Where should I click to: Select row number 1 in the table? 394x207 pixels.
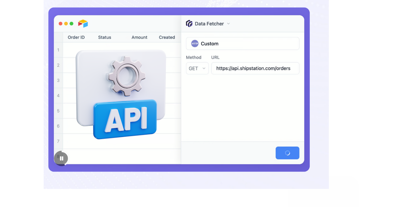(58, 50)
